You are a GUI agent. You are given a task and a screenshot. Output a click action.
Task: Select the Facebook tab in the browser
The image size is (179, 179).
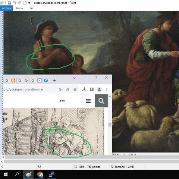point(46,81)
